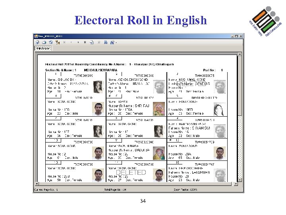This screenshot has width=286, height=215.
Task: Click photo on the Age 36 Female card
Action: click(x=98, y=131)
